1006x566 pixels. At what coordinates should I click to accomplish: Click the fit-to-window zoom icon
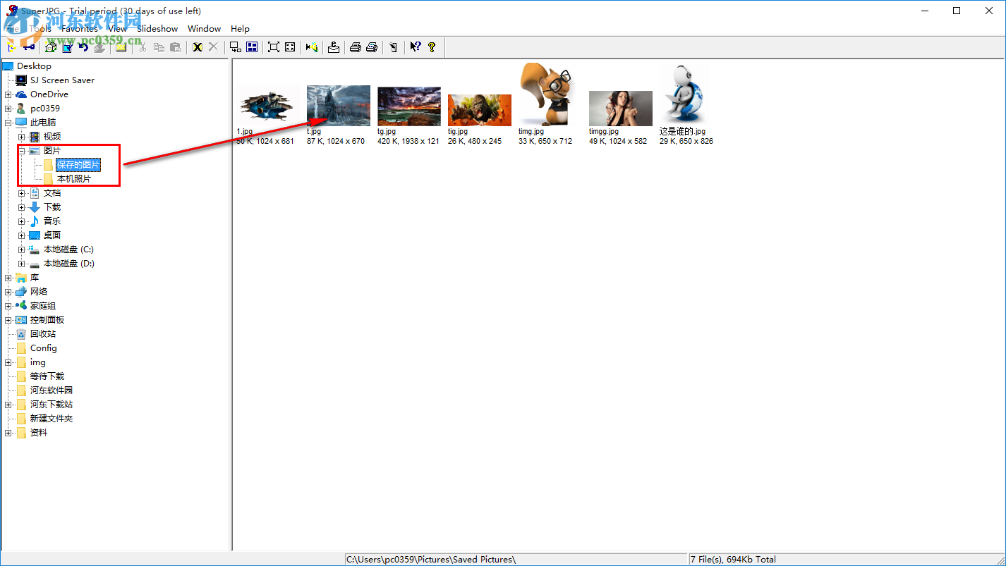point(290,47)
